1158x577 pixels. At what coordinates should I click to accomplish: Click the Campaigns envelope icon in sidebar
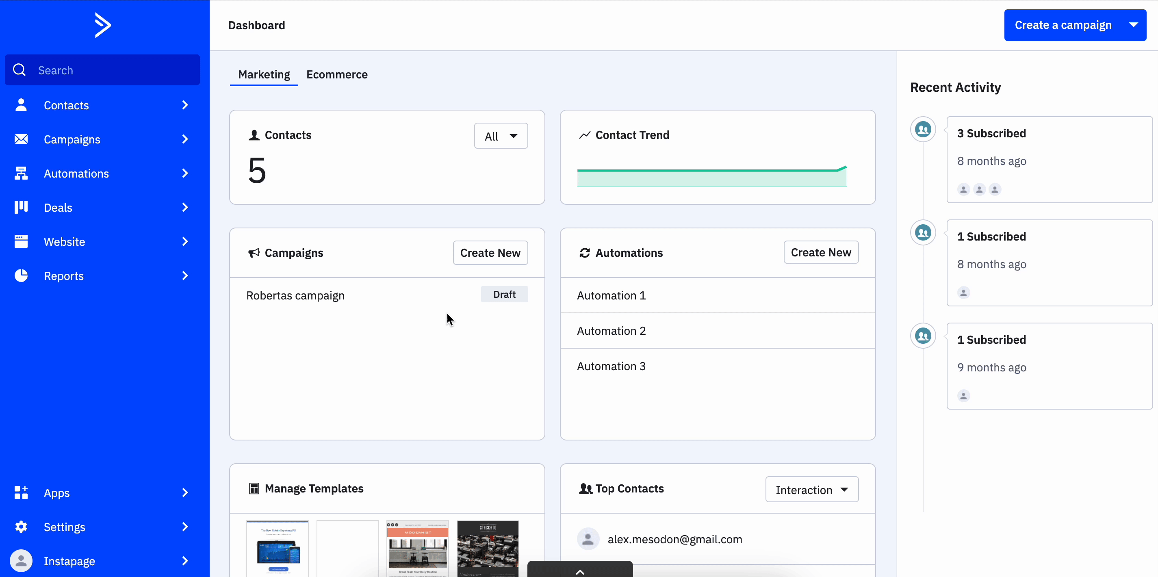pyautogui.click(x=21, y=139)
